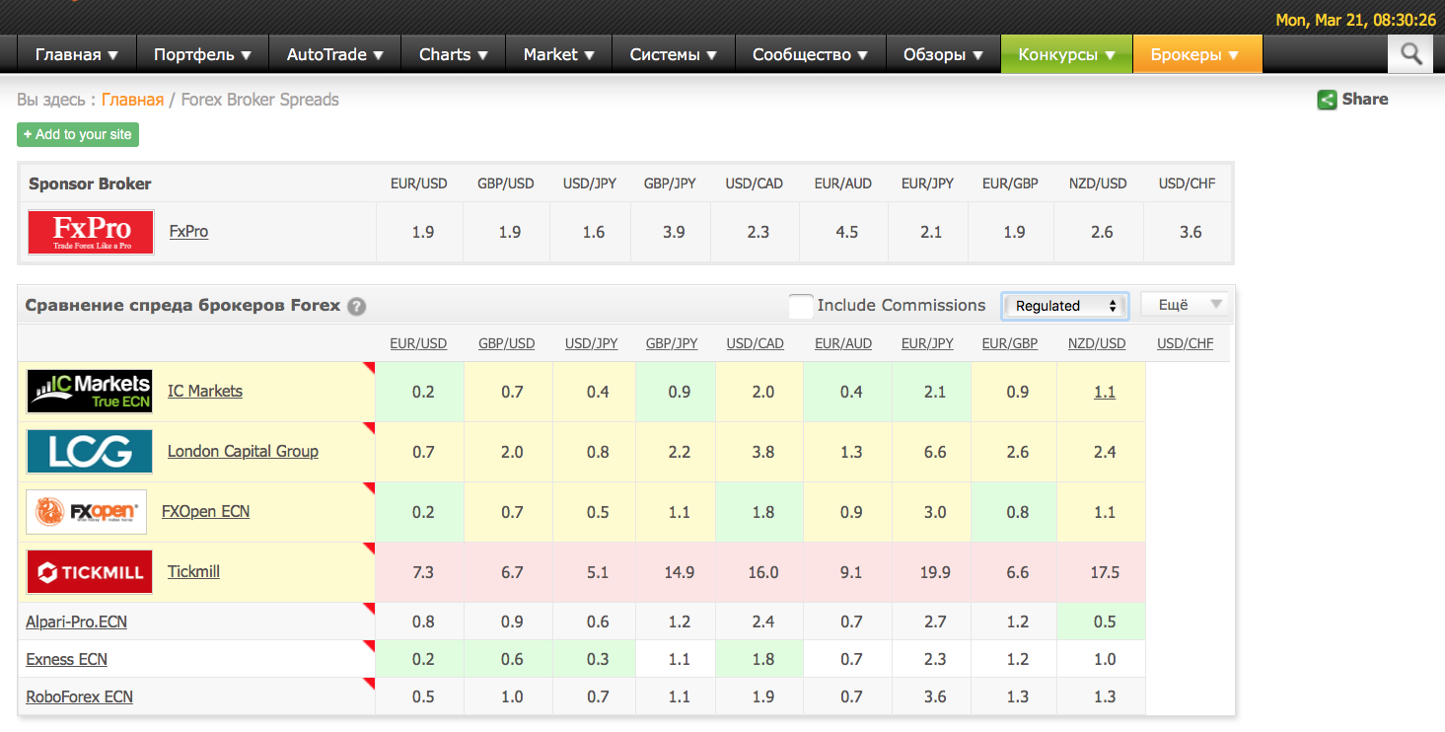Image resolution: width=1445 pixels, height=732 pixels.
Task: Click IC Markets EUR/USD spread 0.2
Action: (423, 392)
